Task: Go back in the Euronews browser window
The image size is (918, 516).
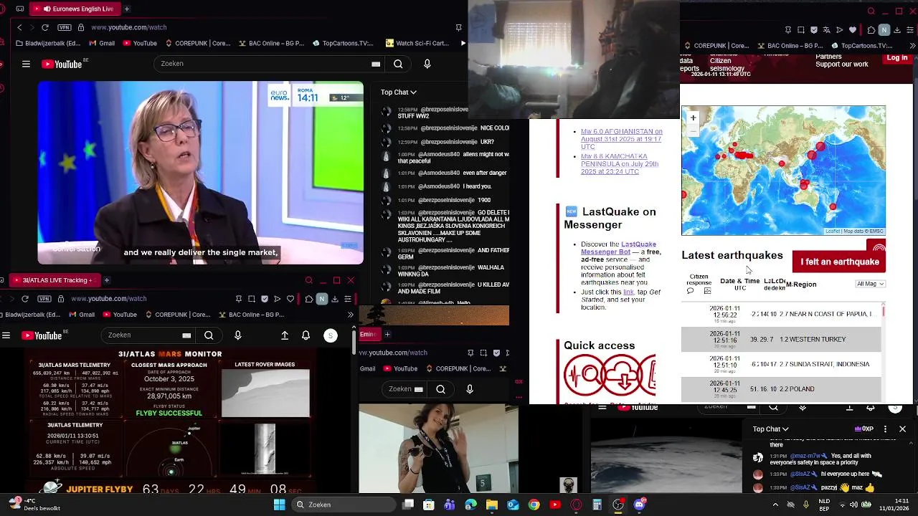Action: click(19, 27)
